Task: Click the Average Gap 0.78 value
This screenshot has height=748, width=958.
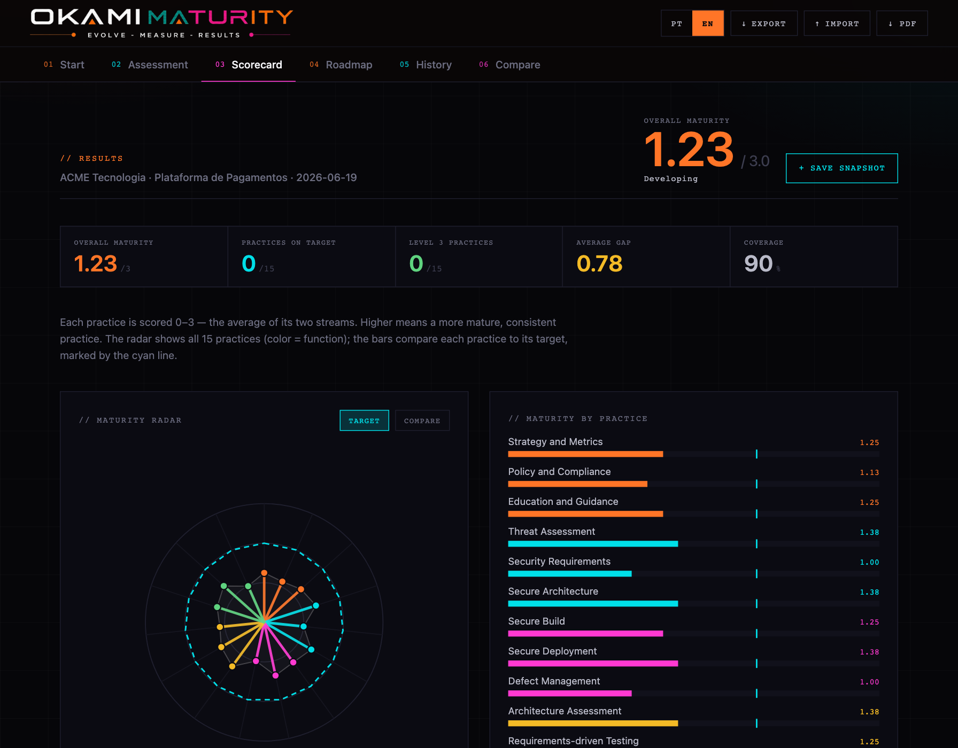Action: 599,263
